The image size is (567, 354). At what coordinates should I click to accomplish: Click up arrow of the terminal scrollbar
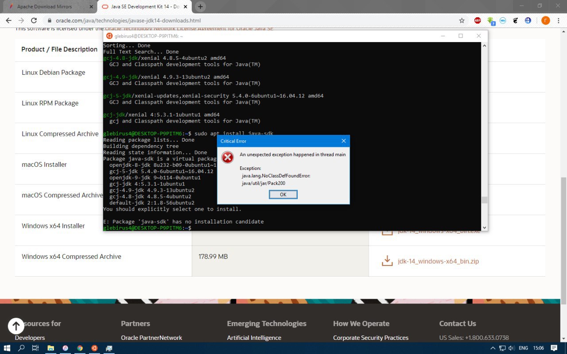[484, 46]
